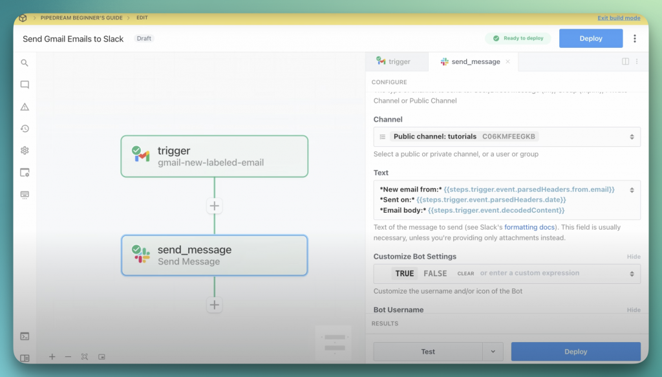Open the three-dot menu beside top Deploy

[x=635, y=39]
